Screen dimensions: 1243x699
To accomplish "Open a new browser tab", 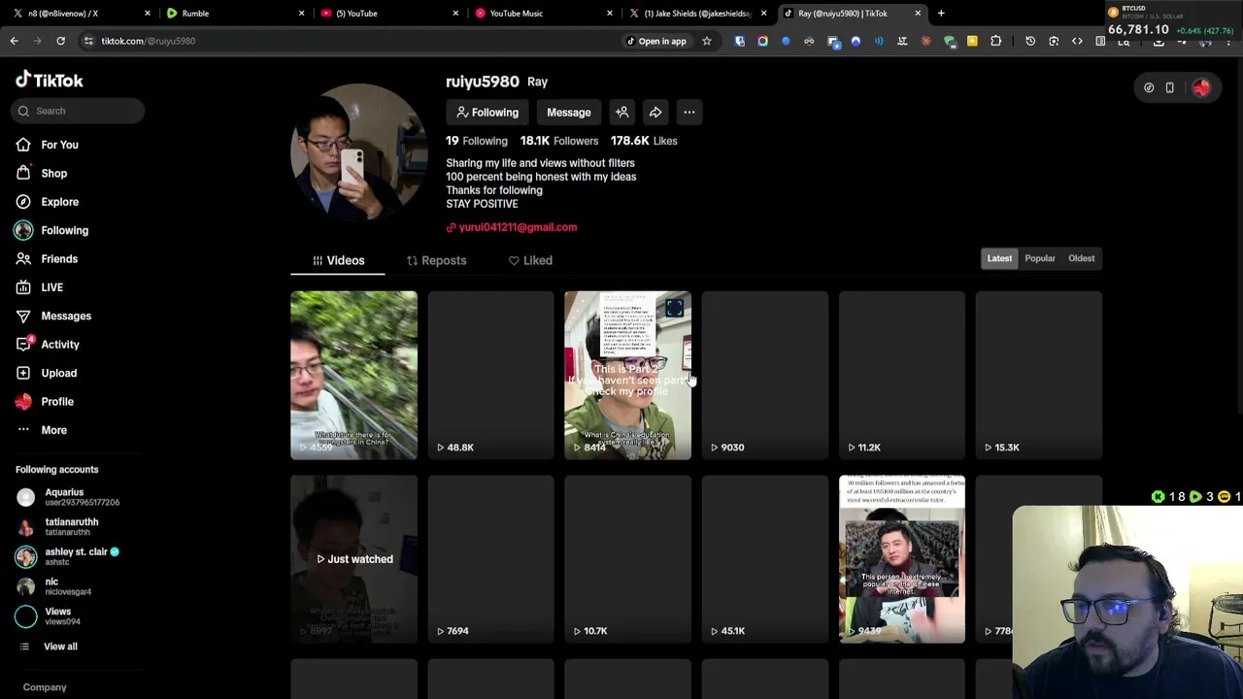I will pyautogui.click(x=941, y=14).
